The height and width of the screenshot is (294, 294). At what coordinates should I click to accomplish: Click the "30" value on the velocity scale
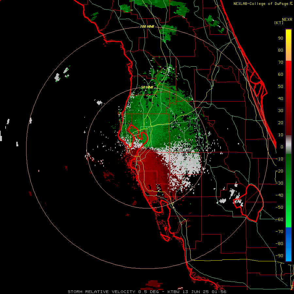click(x=281, y=111)
